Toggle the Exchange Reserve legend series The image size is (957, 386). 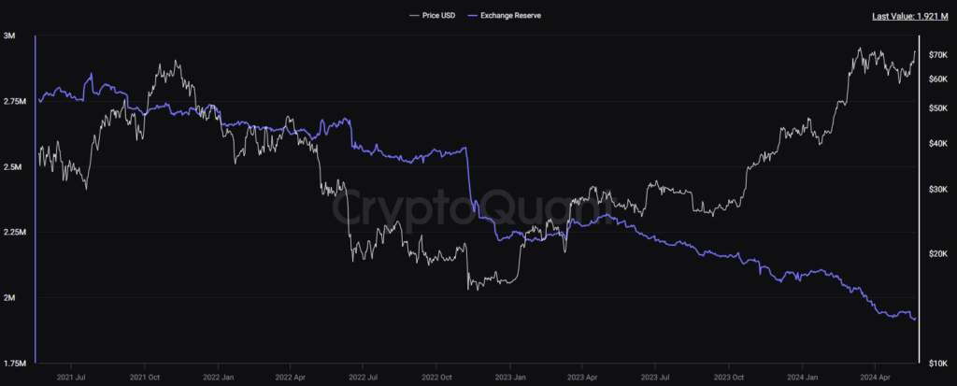point(509,16)
